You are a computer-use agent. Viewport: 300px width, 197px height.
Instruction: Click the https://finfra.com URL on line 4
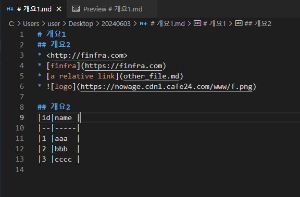(123, 66)
